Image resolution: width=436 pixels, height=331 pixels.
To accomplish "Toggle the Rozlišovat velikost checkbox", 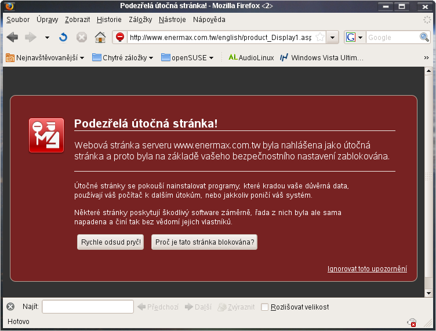I will pos(265,307).
